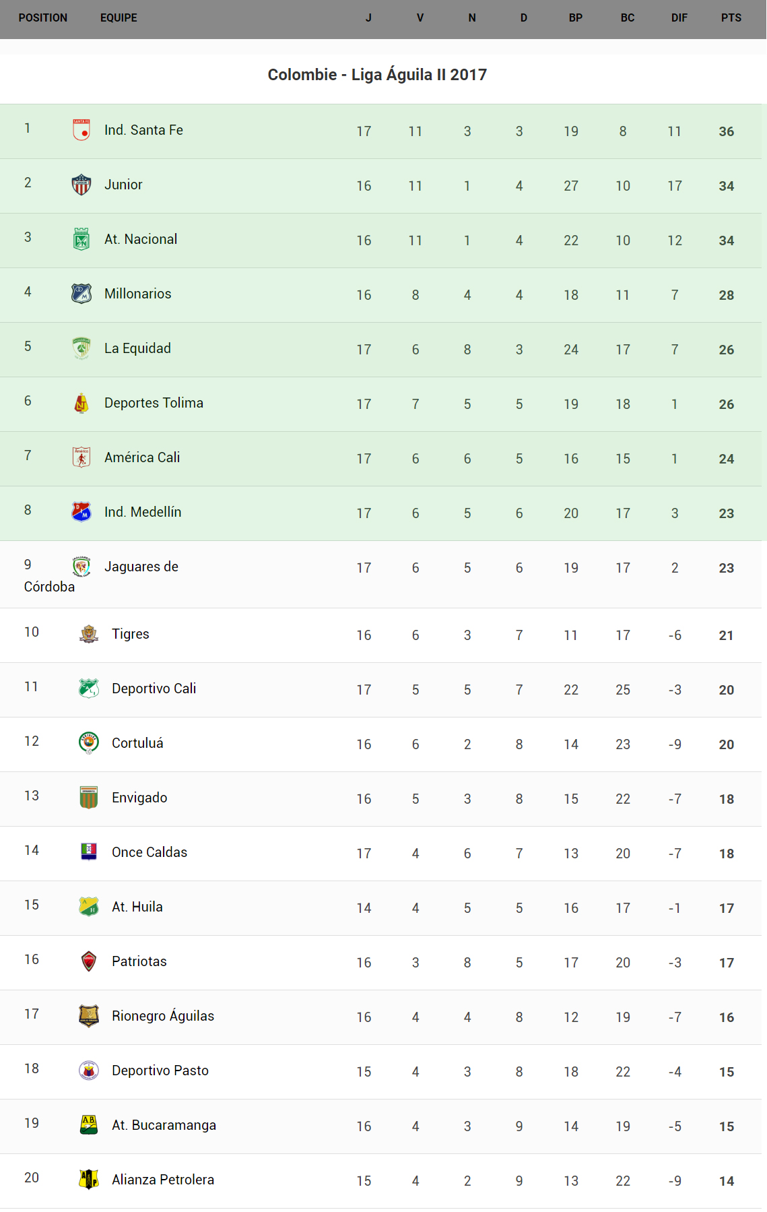Click the At. Bucaramanga crest
Viewport: 767px width, 1212px height.
click(89, 1124)
